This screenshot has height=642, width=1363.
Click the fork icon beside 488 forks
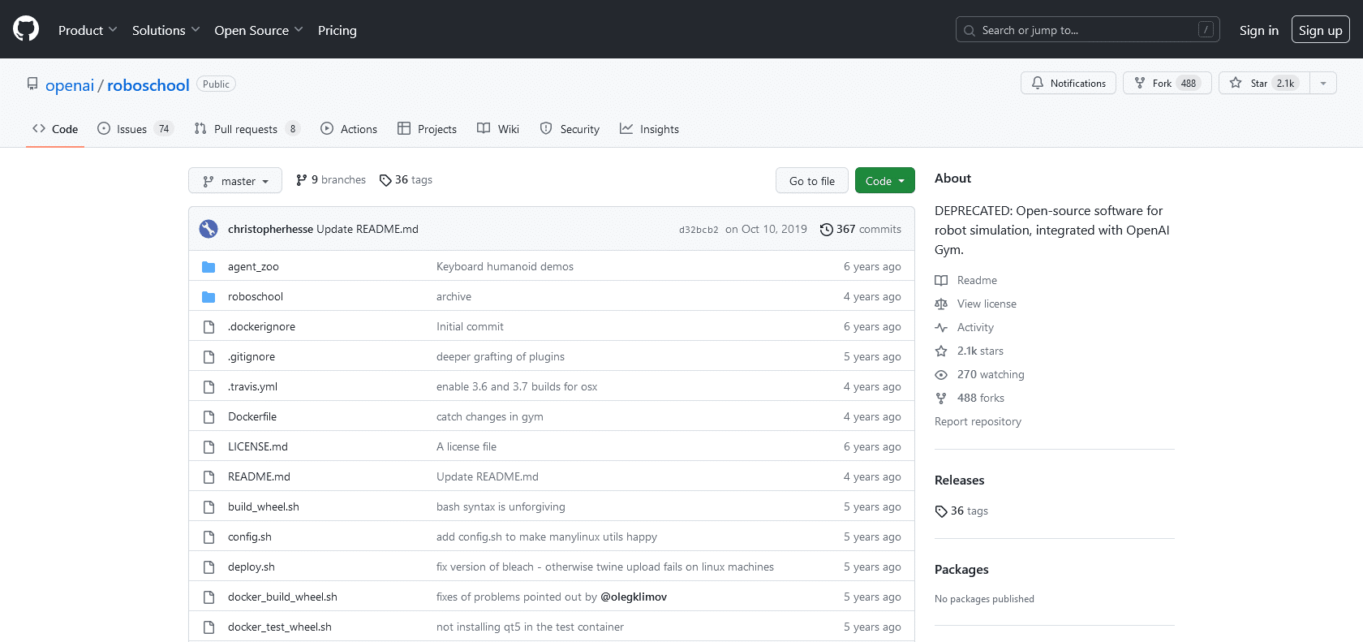[941, 399]
